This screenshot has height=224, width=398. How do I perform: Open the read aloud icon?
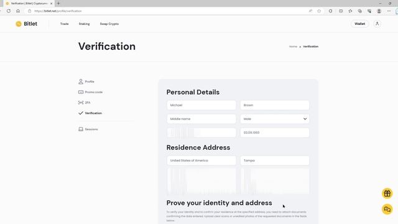310,11
